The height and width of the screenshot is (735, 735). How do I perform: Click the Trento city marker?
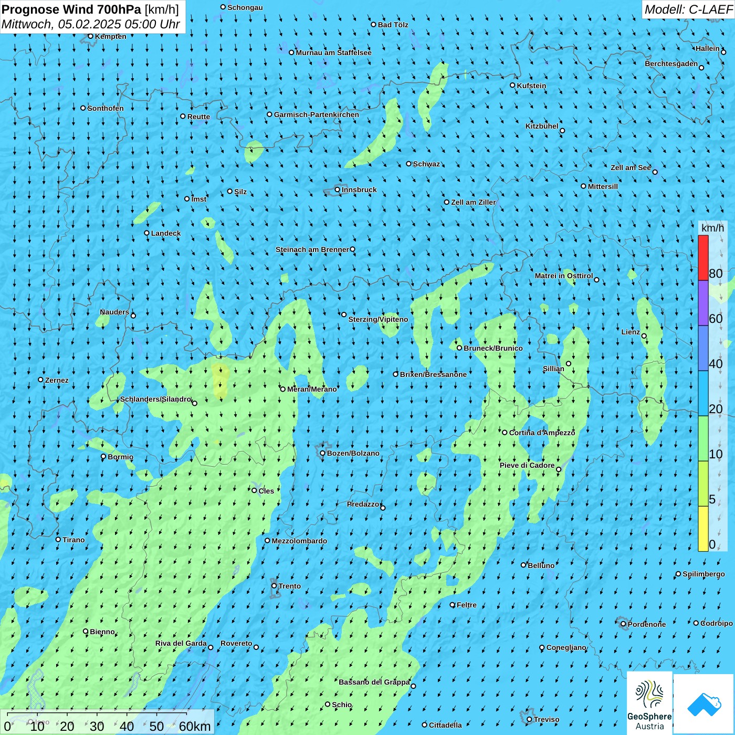(x=274, y=586)
